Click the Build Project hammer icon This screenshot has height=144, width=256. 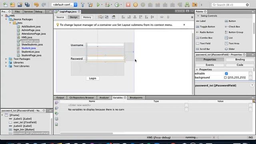click(x=83, y=5)
